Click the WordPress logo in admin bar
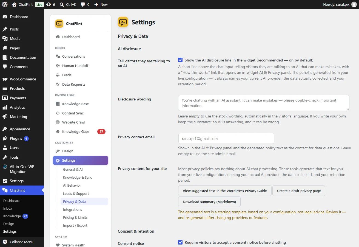The image size is (359, 247). 4,4
